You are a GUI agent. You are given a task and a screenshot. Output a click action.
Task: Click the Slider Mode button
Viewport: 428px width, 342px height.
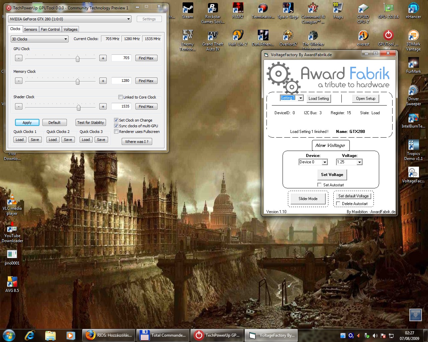pyautogui.click(x=308, y=199)
